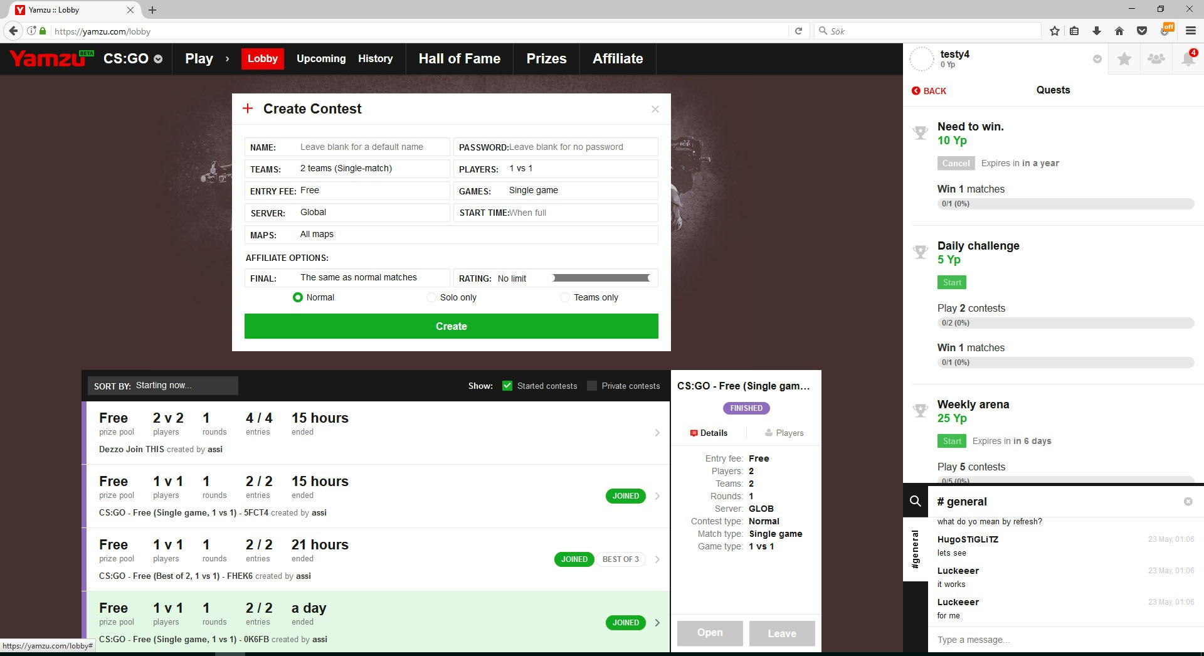Open new browser tab plus button
Image resolution: width=1204 pixels, height=656 pixels.
152,10
